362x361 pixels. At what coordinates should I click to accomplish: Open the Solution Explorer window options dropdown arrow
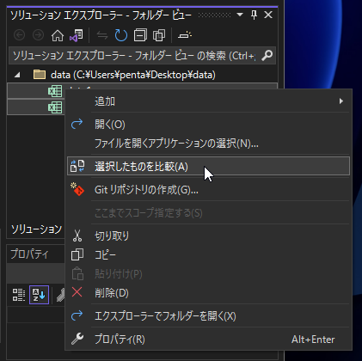tap(240, 15)
